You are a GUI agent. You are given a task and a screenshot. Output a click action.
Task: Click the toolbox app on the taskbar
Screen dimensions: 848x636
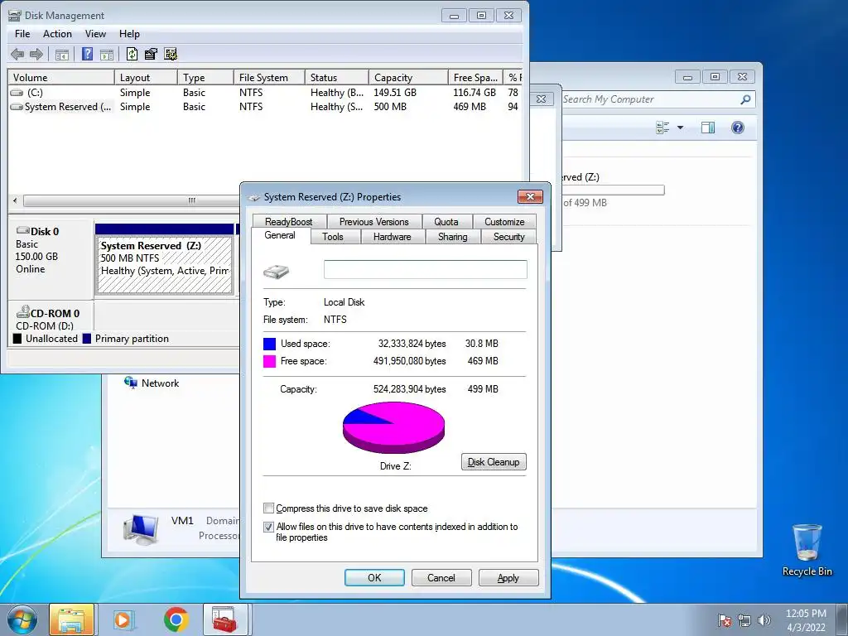coord(225,619)
